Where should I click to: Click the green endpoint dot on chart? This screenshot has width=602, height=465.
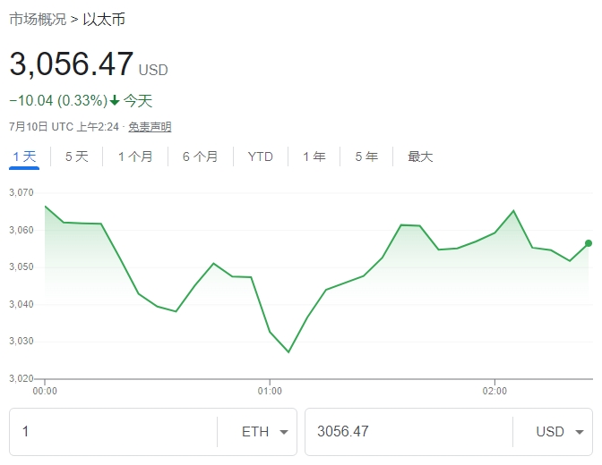(x=589, y=242)
